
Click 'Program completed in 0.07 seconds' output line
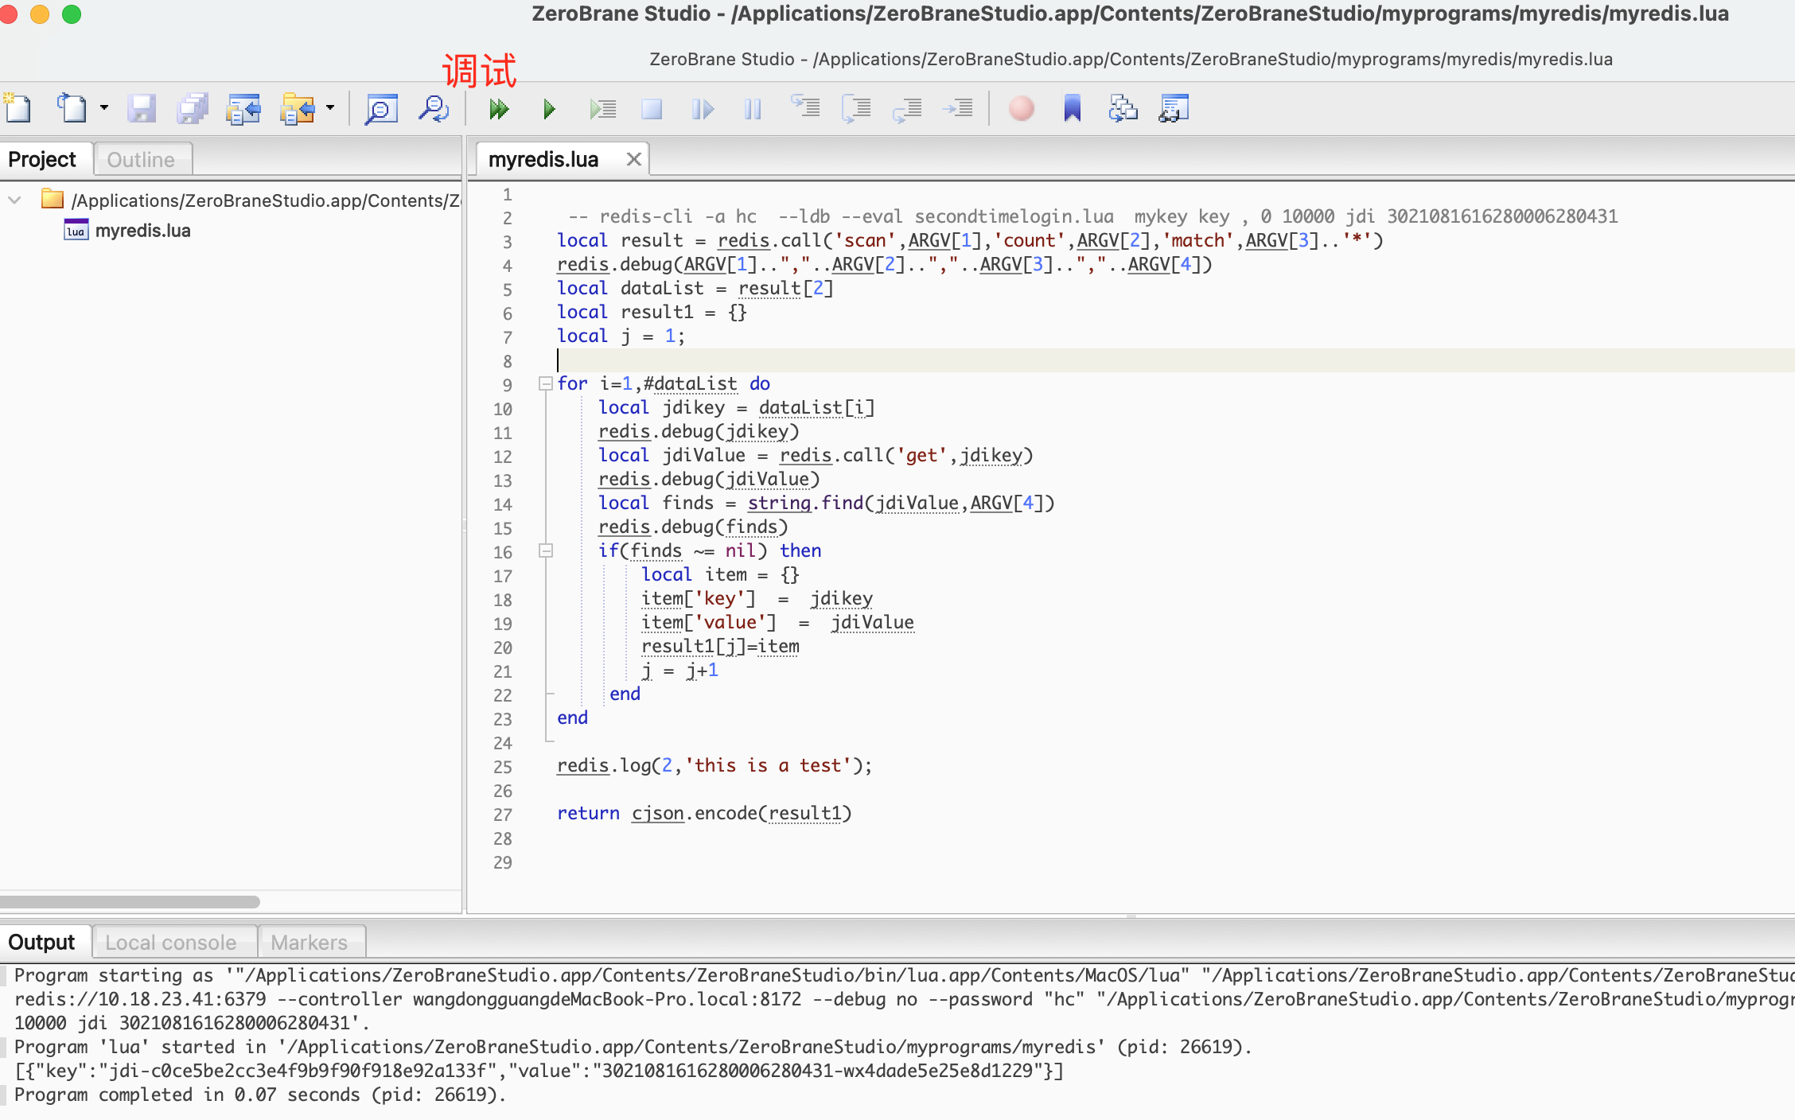(x=260, y=1095)
